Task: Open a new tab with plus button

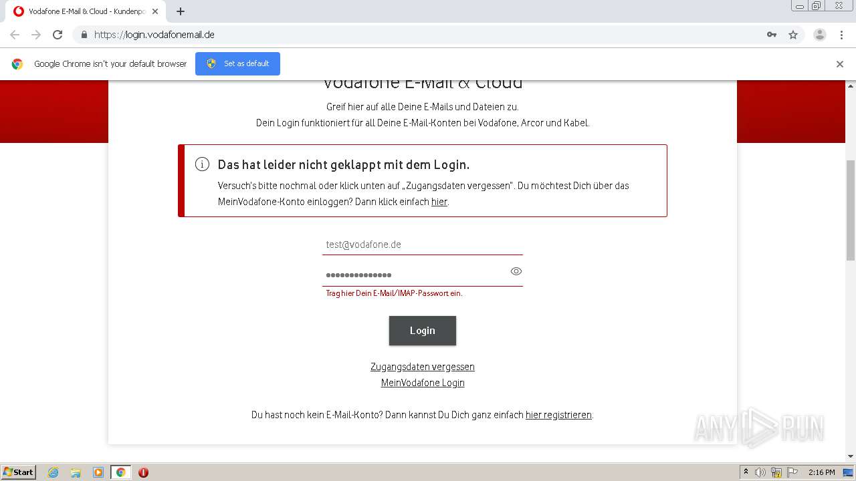Action: [x=181, y=11]
